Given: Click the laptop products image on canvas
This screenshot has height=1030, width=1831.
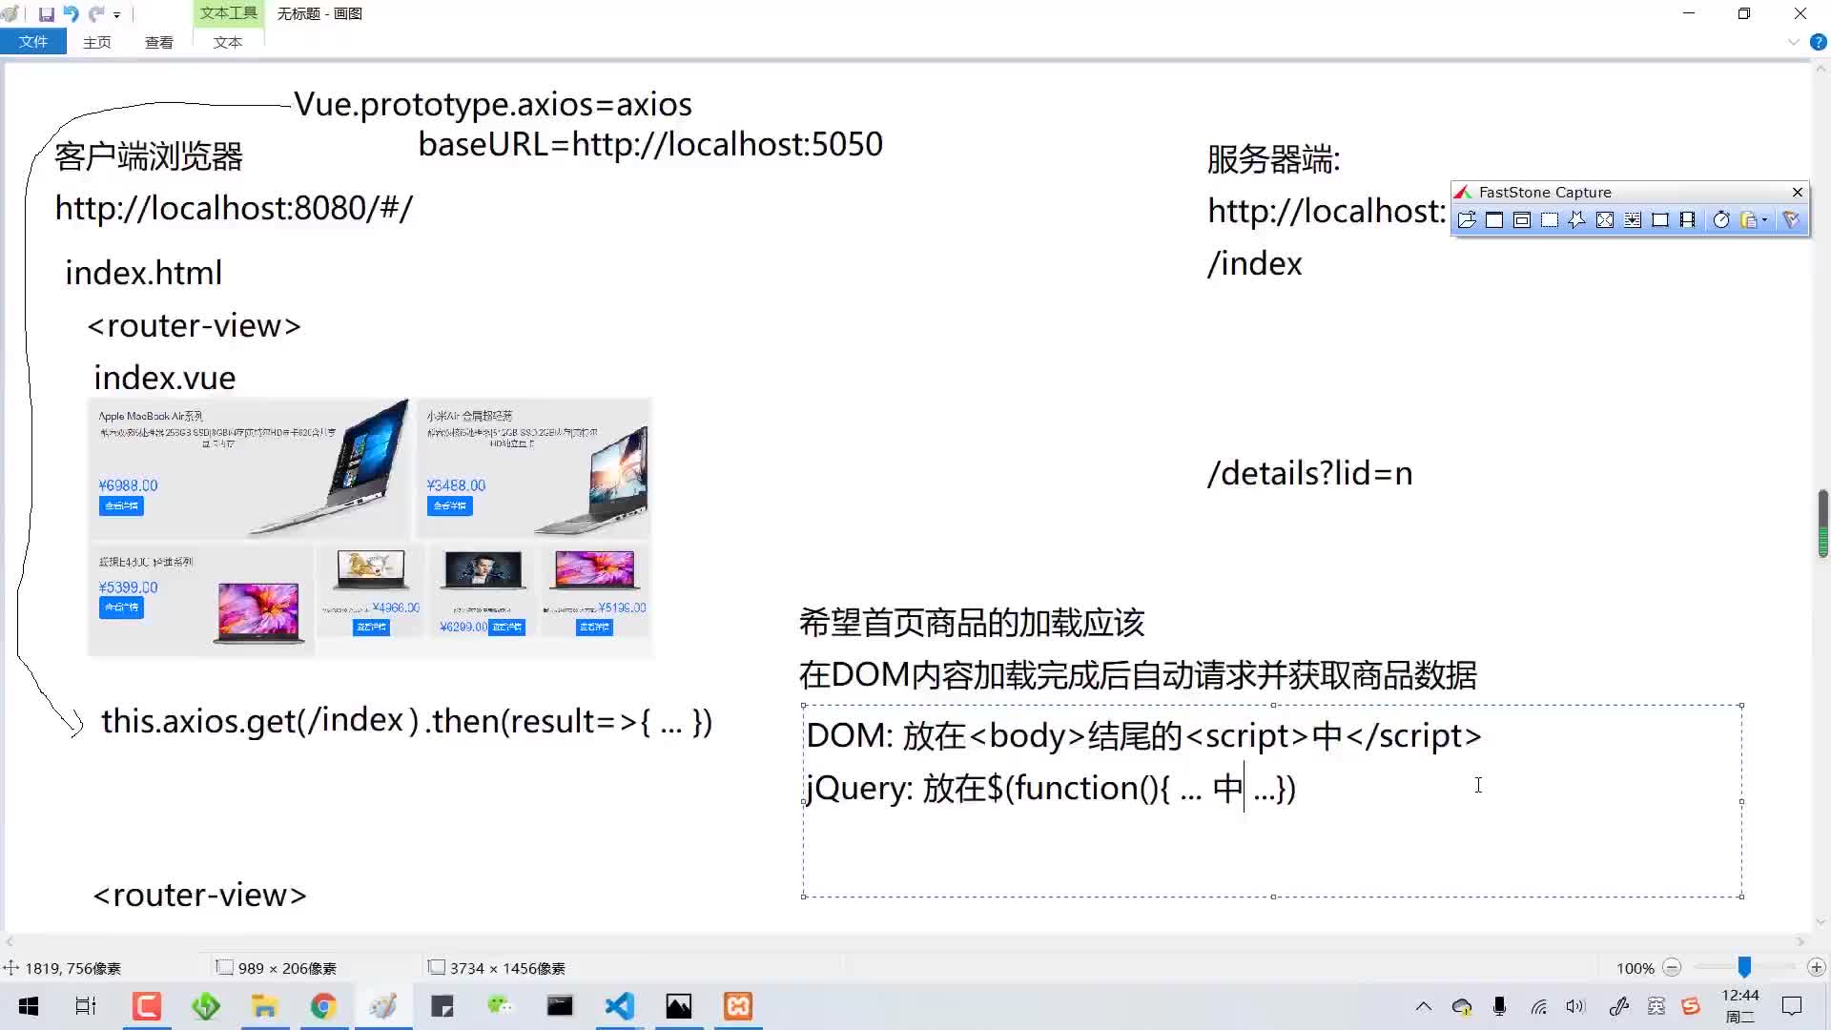Looking at the screenshot, I should point(370,527).
